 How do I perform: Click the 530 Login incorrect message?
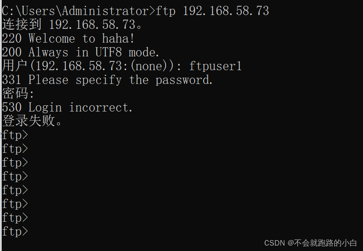(67, 108)
